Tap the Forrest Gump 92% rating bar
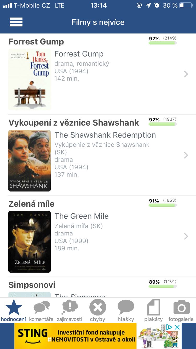Screen dimensions: 196x349 tap(163, 43)
